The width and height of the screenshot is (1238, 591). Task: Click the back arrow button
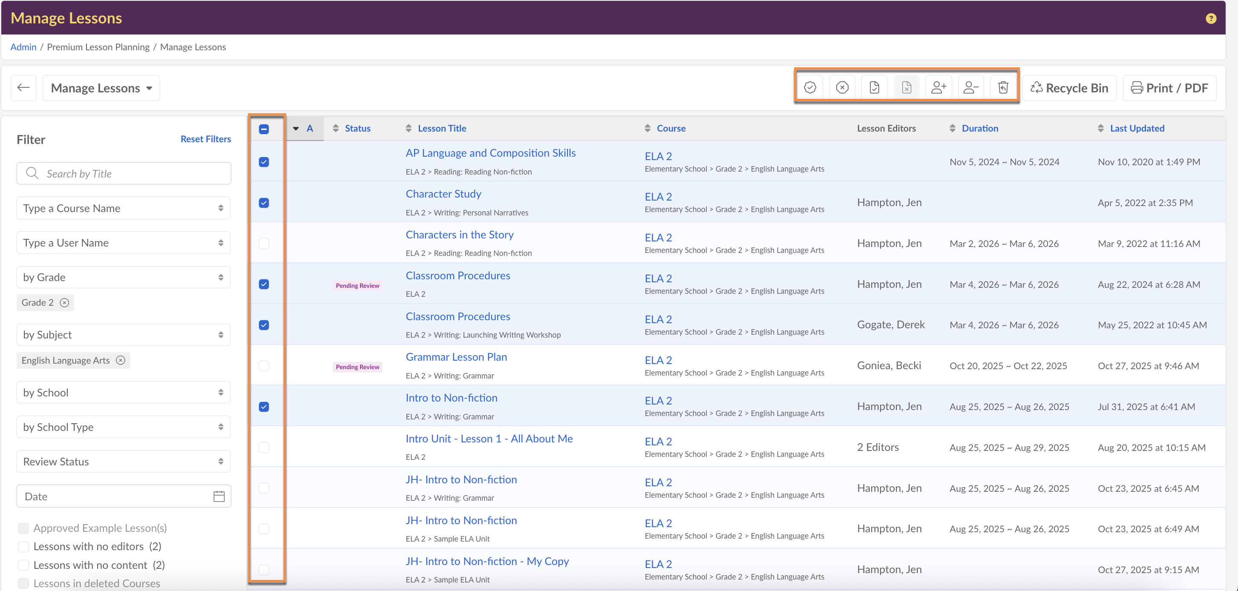point(23,87)
